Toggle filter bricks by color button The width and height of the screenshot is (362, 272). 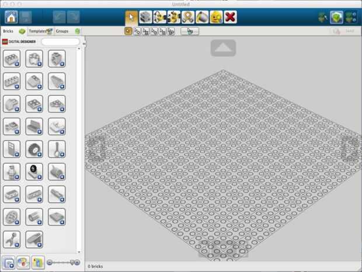[x=23, y=263]
